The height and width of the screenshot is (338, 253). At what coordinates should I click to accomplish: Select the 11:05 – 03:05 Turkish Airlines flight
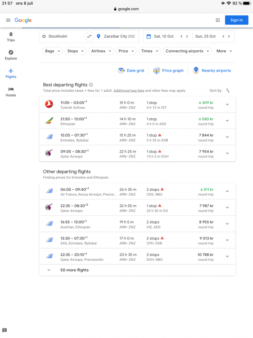coord(137,105)
